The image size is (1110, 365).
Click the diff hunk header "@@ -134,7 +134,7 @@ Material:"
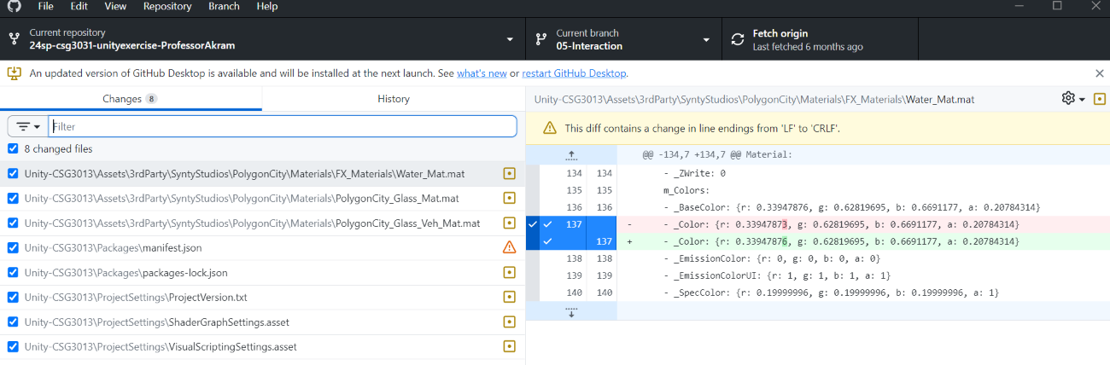pos(717,155)
